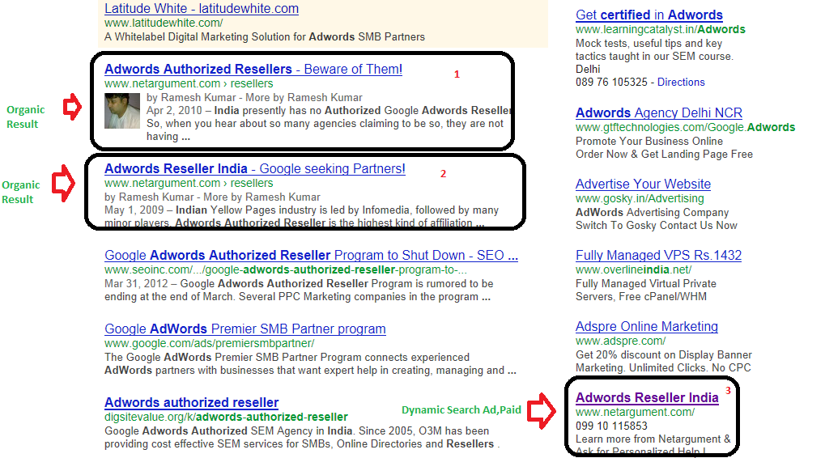Click phone number 089 76 105325

pyautogui.click(x=611, y=83)
